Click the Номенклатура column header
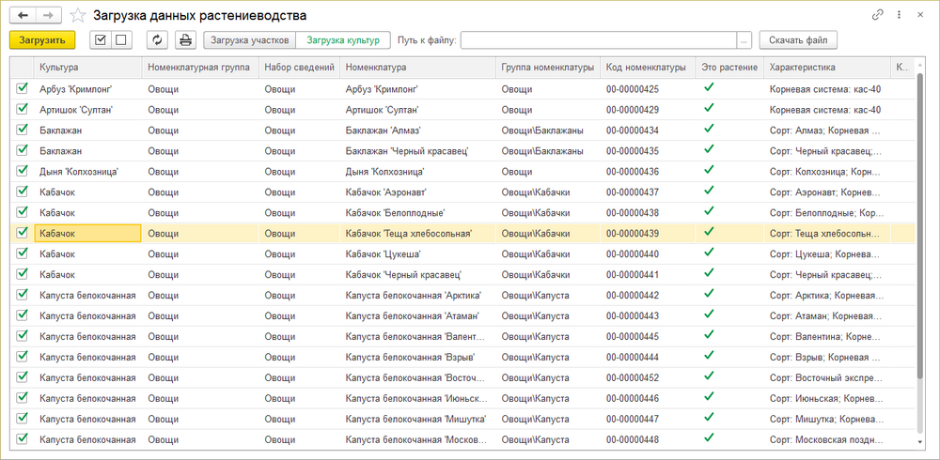Screen dimensions: 940x460 point(418,68)
